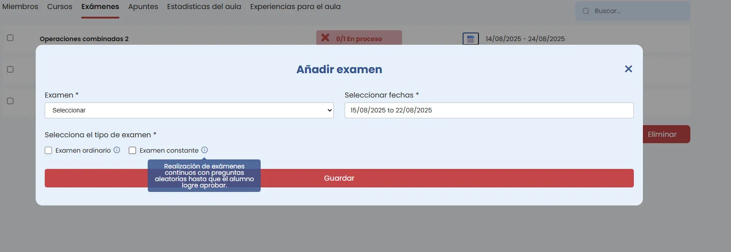Tick the second row checkbox in list
Screen dimensions: 731x252
tap(10, 70)
